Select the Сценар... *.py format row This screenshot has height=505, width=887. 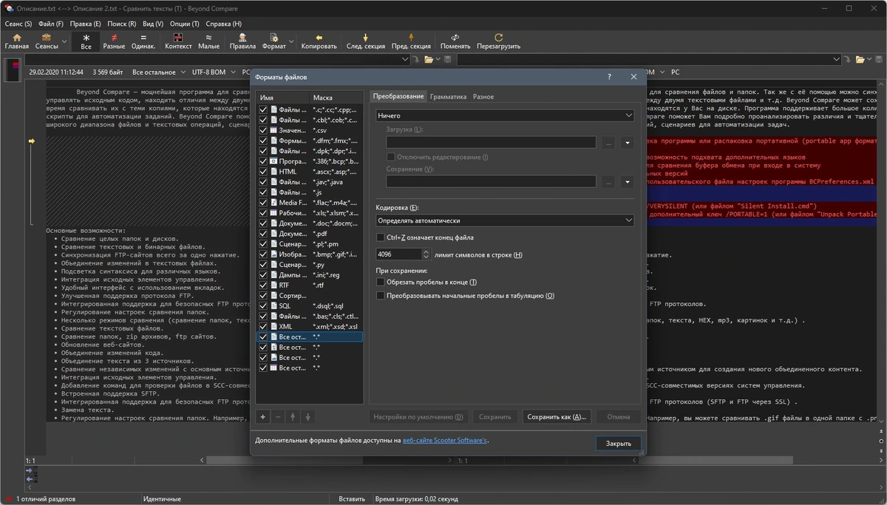point(310,264)
